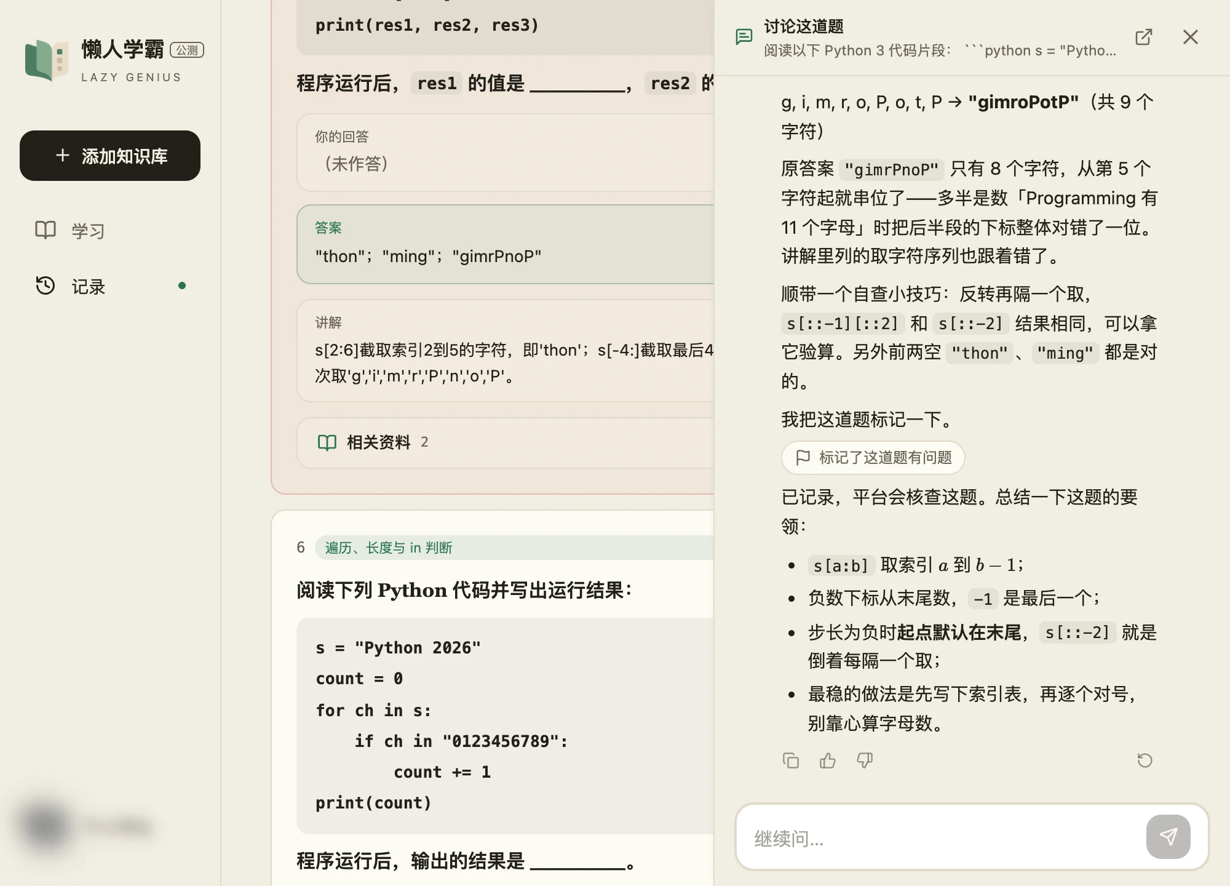Give the reply a thumbs down
This screenshot has width=1230, height=886.
(x=865, y=760)
